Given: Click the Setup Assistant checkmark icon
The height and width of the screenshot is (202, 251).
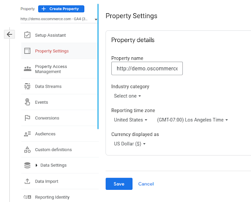Looking at the screenshot, I should 27,35.
